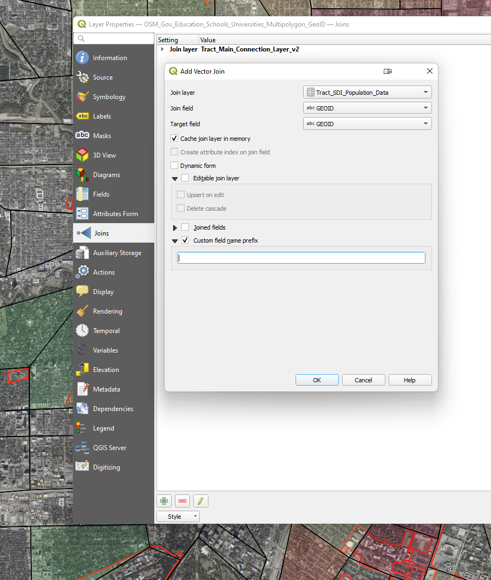Confirm the join with OK
491x580 pixels.
[x=317, y=380]
